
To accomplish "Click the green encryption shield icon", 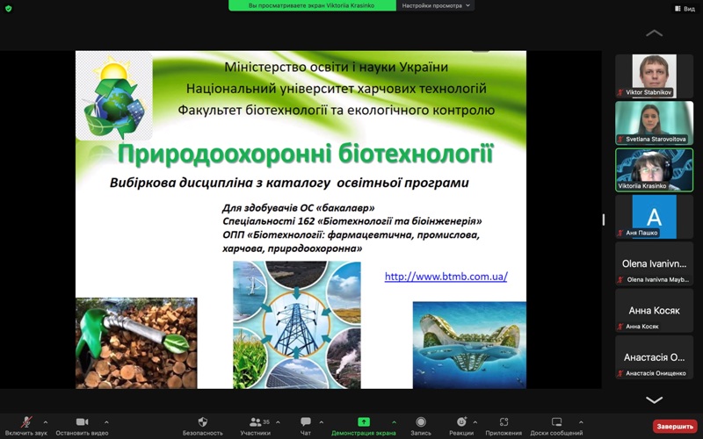I will 8,8.
